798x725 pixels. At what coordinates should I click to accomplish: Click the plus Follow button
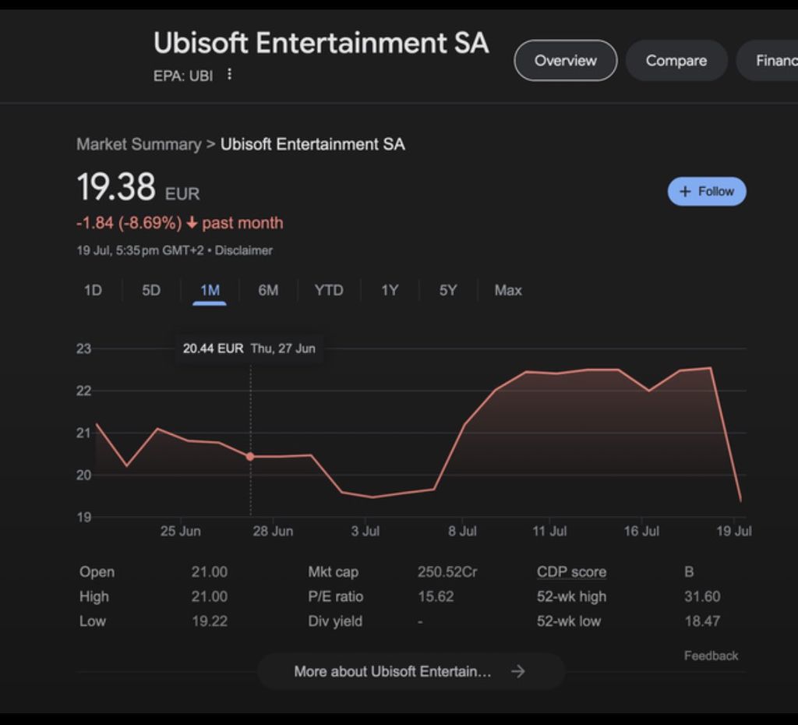coord(707,192)
